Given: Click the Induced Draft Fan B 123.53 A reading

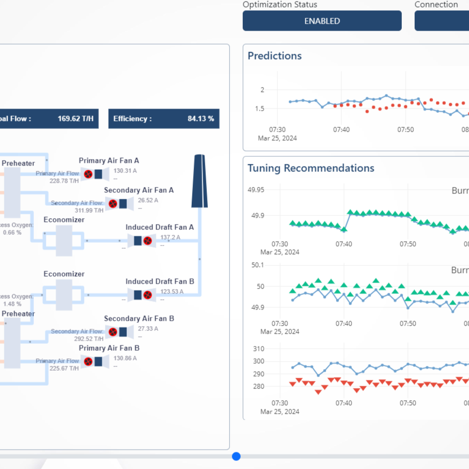Looking at the screenshot, I should (x=172, y=292).
